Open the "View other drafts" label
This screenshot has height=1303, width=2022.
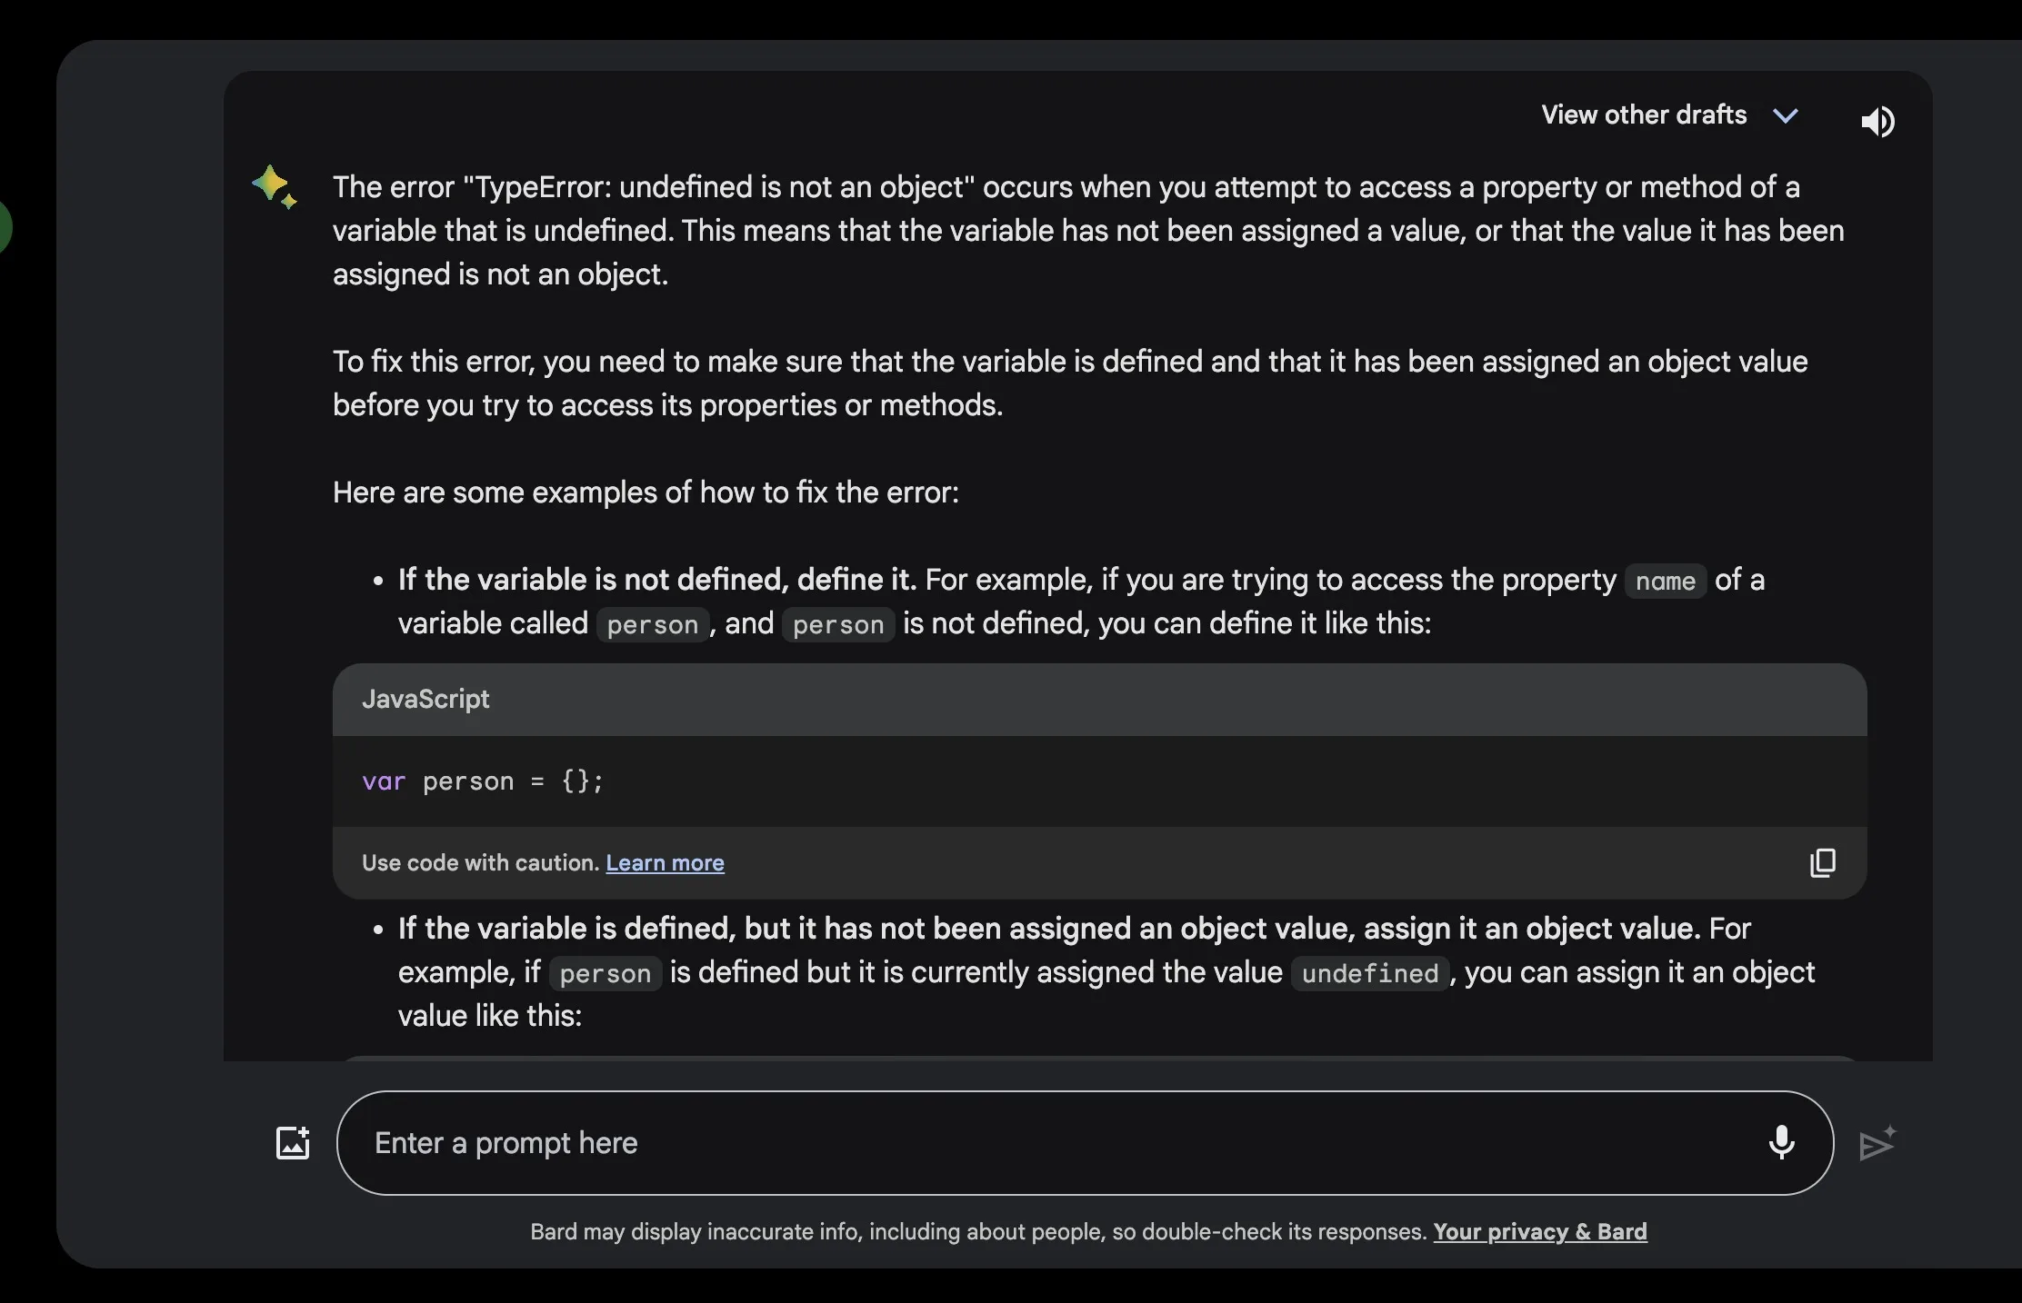tap(1644, 115)
